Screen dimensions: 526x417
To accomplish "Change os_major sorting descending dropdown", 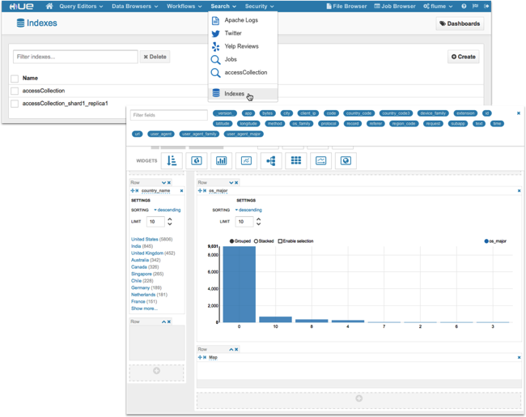I will pyautogui.click(x=248, y=210).
